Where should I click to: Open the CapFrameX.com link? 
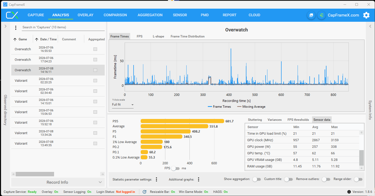coord(344,15)
